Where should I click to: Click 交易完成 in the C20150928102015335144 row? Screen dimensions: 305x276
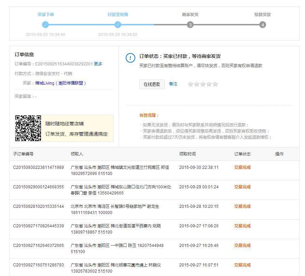tap(242, 206)
